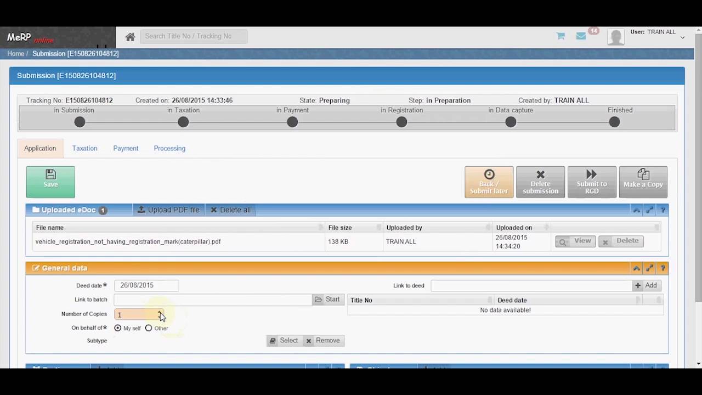Sort by the Title No column header

click(421, 300)
